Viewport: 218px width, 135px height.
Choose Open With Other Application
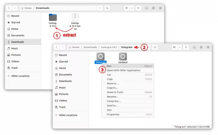click(x=123, y=70)
